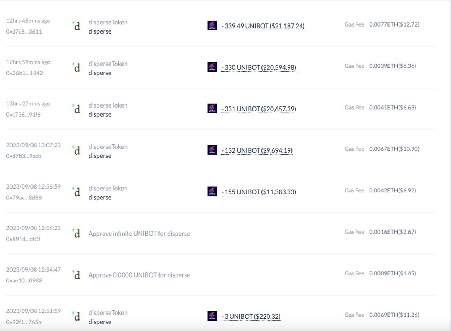Click disperse icon in 0x92f1...765b row

point(77,317)
